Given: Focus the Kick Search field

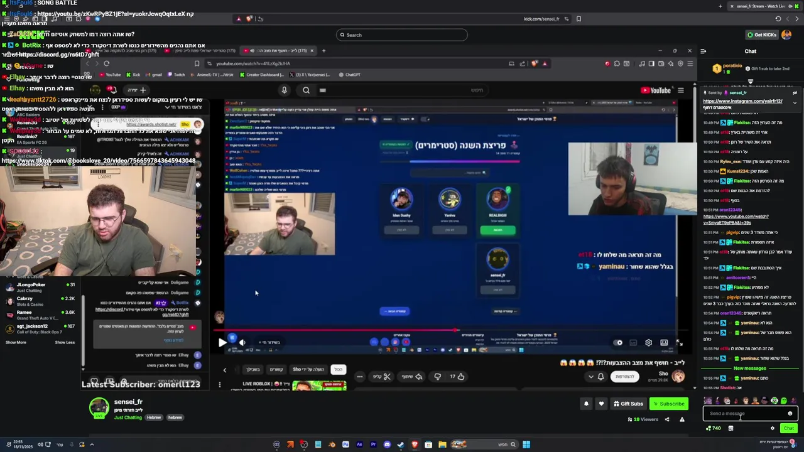Looking at the screenshot, I should pos(402,35).
